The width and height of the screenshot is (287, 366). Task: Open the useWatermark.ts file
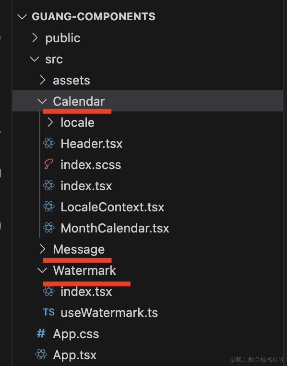click(109, 313)
